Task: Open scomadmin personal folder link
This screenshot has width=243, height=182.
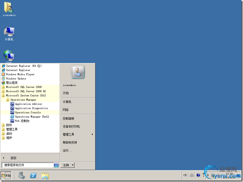Action: pos(69,85)
